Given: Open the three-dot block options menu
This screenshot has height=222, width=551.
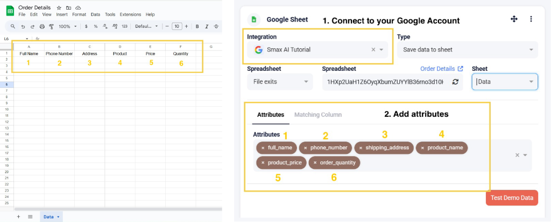Looking at the screenshot, I should 531,19.
